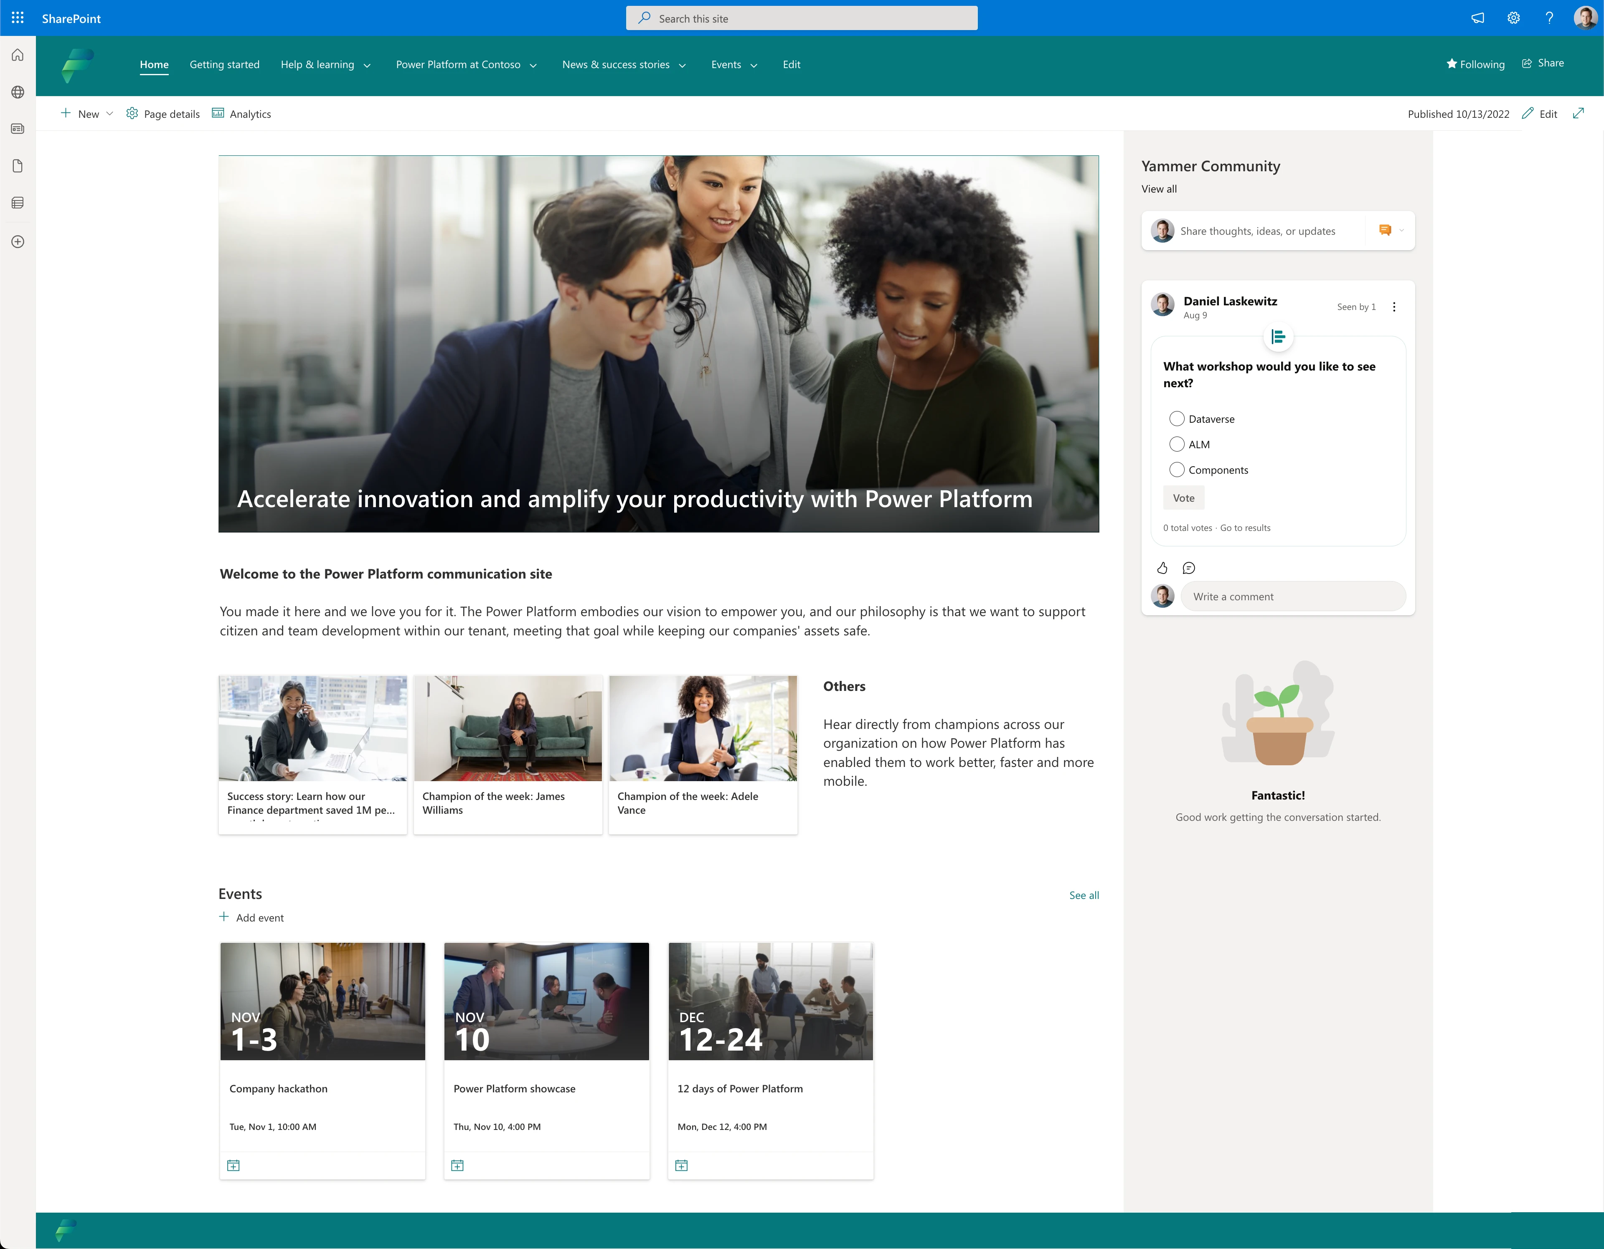Open the Events navigation menu

point(733,65)
